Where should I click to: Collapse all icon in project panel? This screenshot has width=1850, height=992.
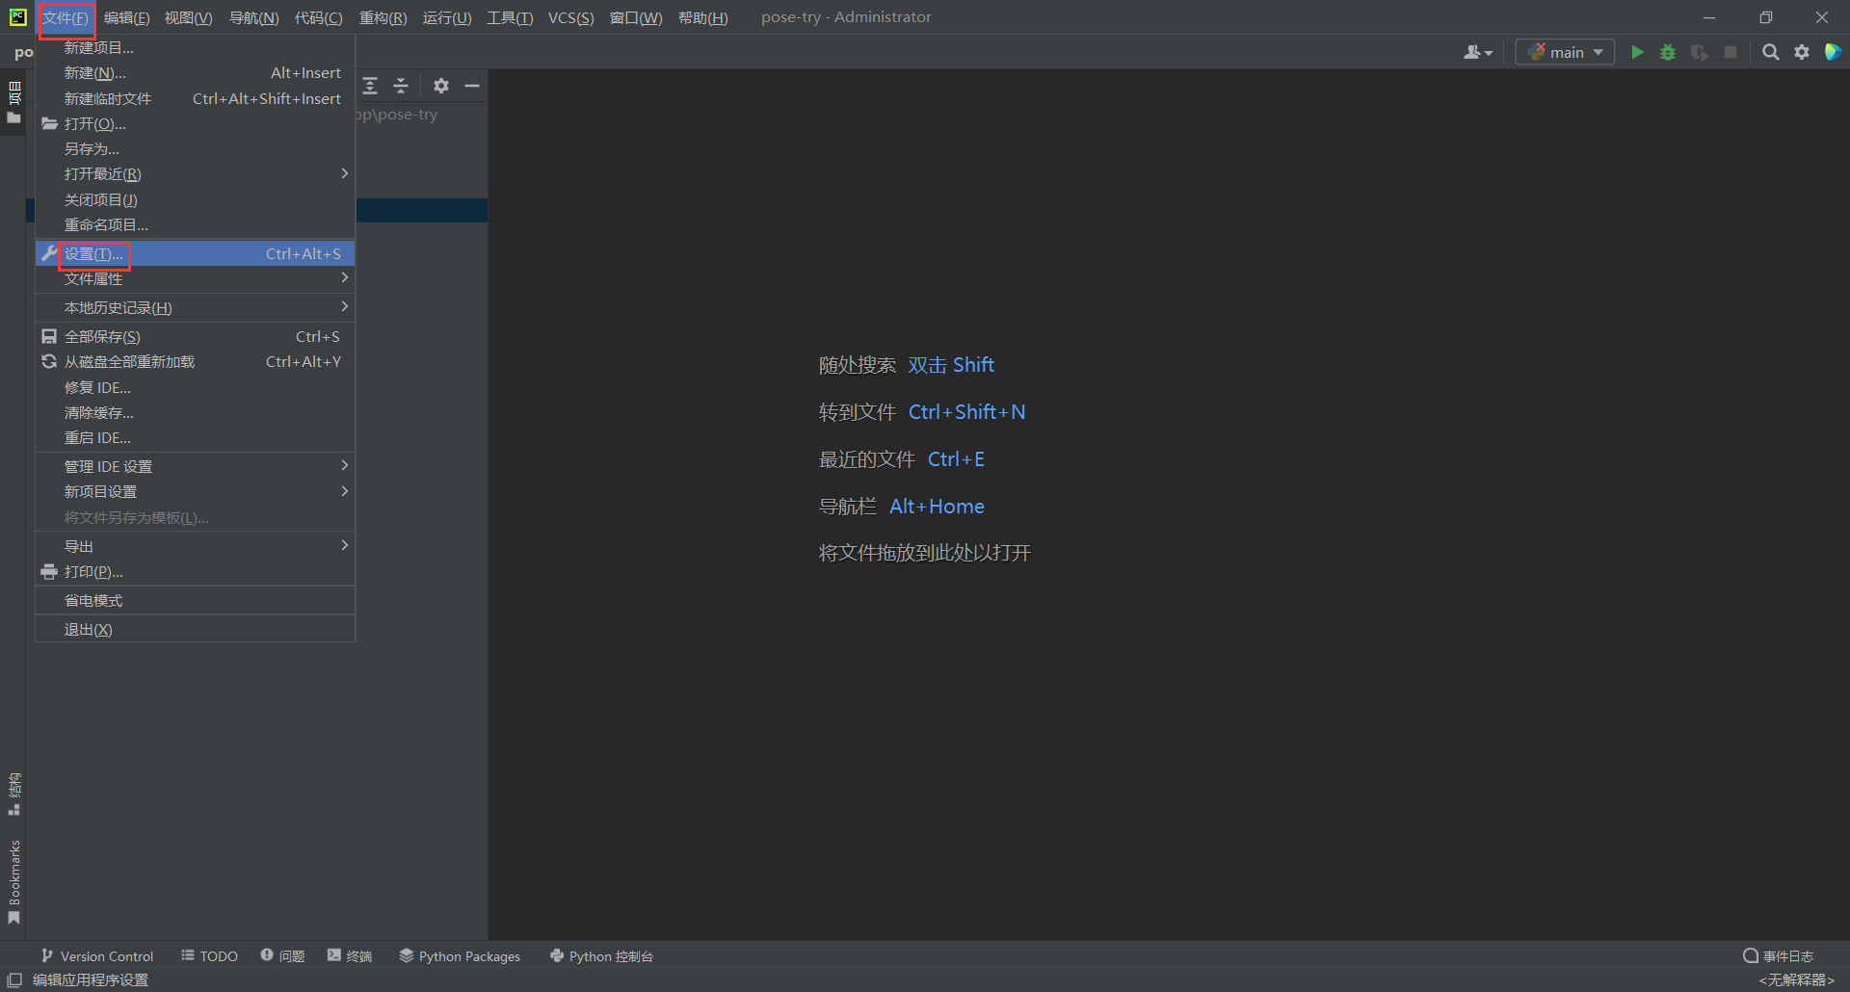click(401, 86)
